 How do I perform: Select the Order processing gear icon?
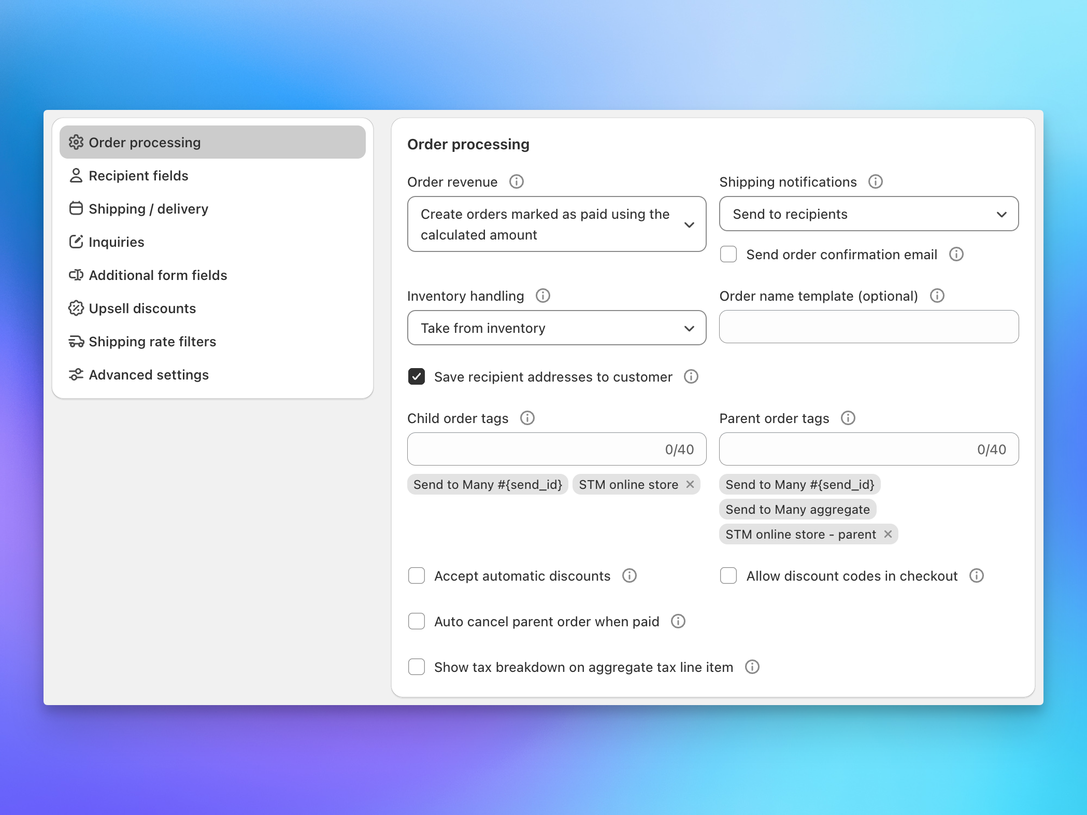pyautogui.click(x=76, y=142)
